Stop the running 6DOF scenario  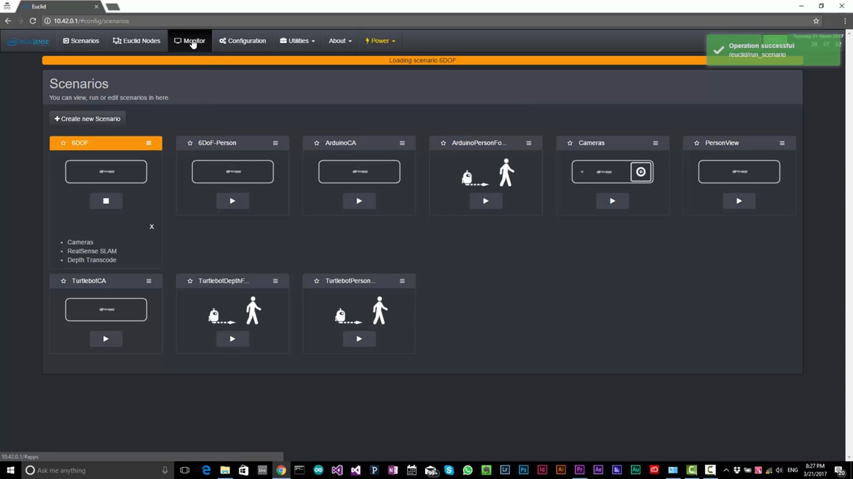click(106, 201)
